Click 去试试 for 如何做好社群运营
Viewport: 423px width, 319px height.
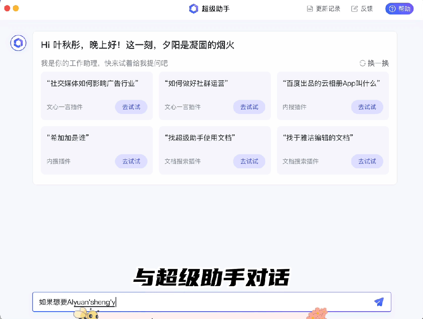[249, 107]
